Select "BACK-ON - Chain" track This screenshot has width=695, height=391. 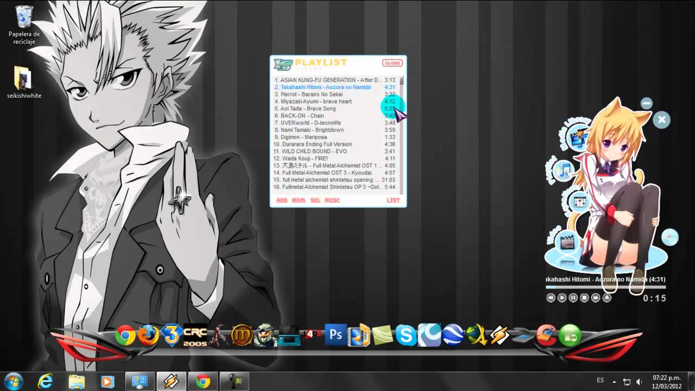click(x=335, y=116)
